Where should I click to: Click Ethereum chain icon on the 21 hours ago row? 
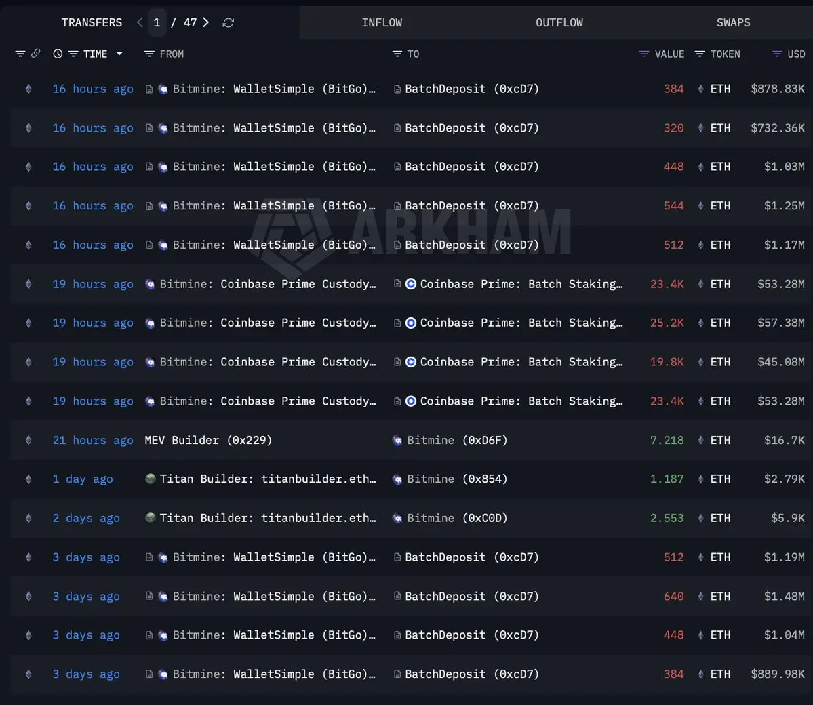[x=28, y=440]
